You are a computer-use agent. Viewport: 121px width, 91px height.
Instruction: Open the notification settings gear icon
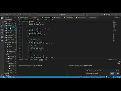coord(117,71)
